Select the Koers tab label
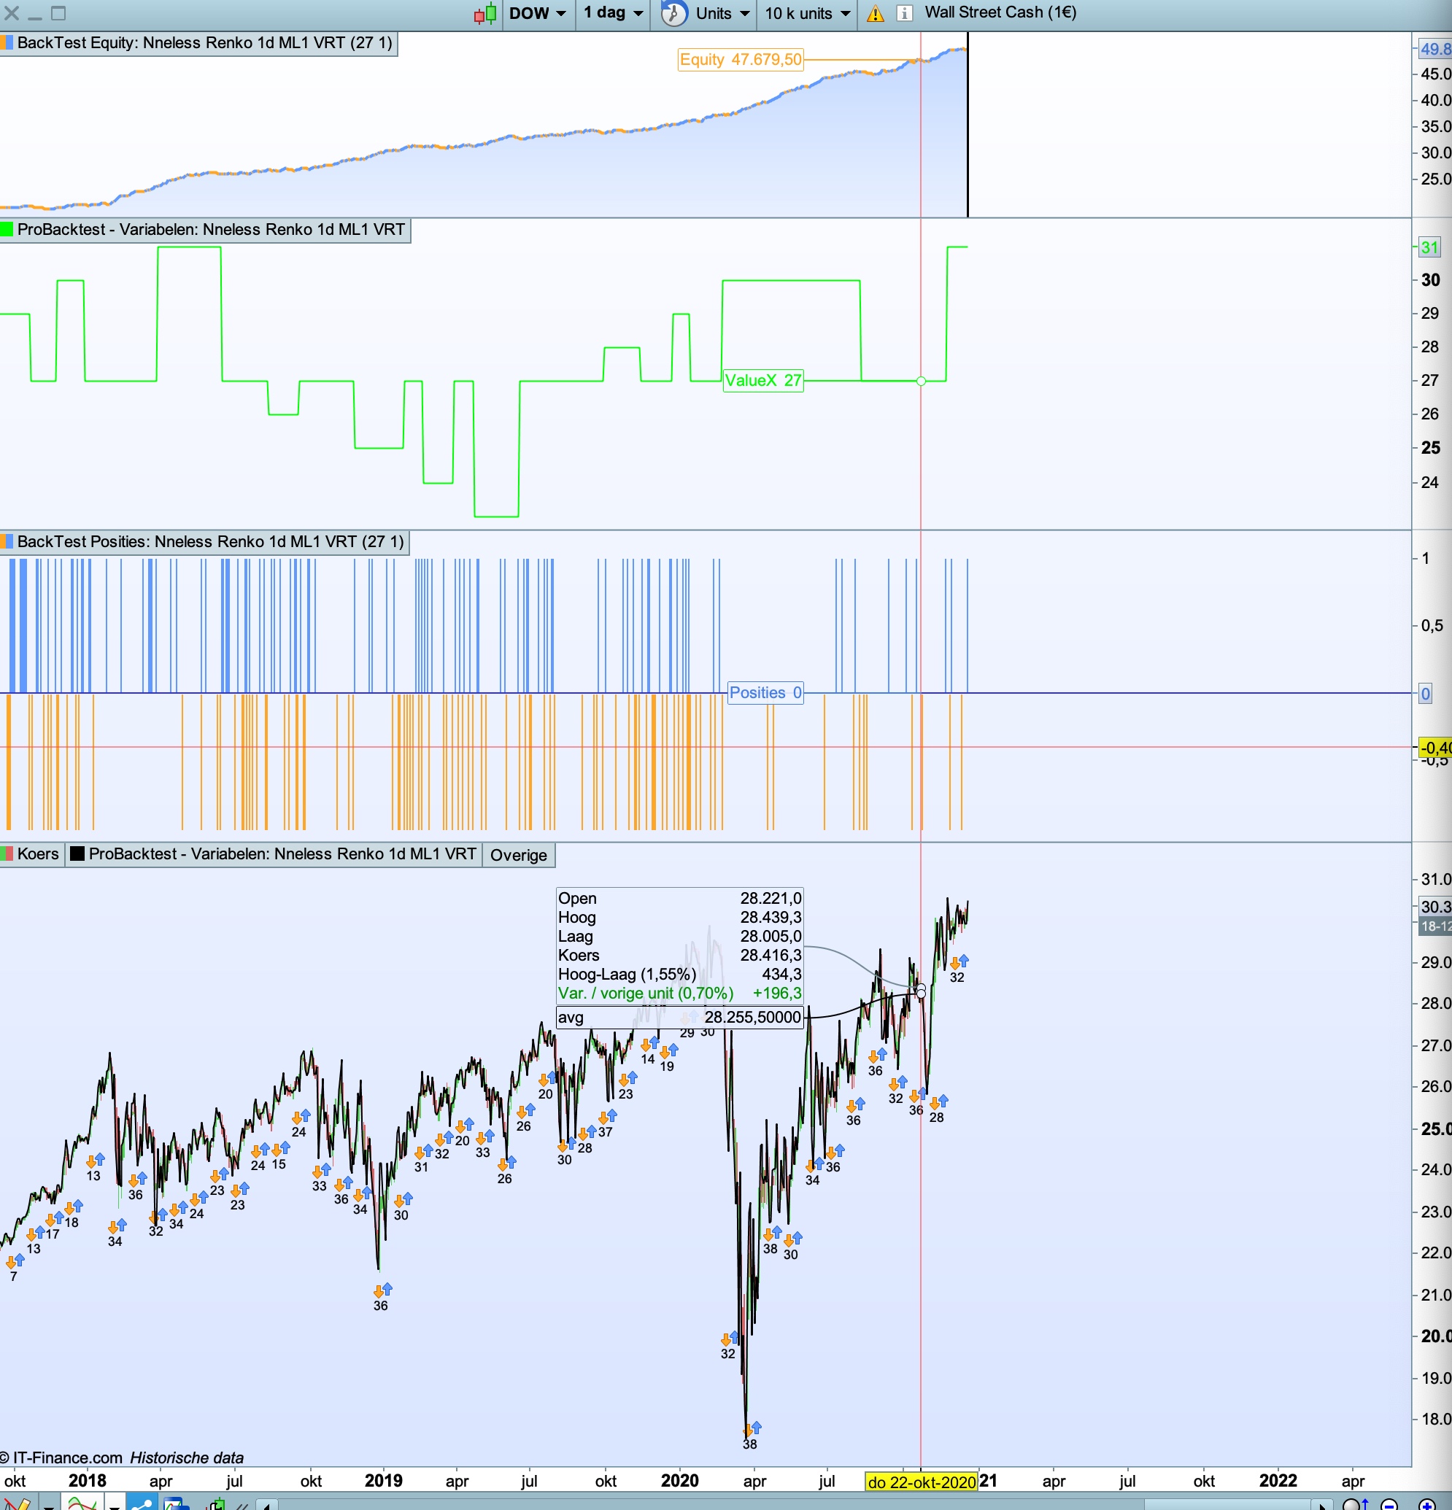 (37, 853)
